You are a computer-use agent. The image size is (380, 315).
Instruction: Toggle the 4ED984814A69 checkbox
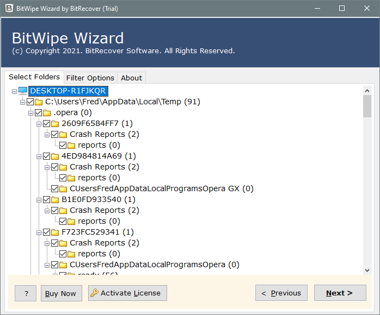(46, 156)
